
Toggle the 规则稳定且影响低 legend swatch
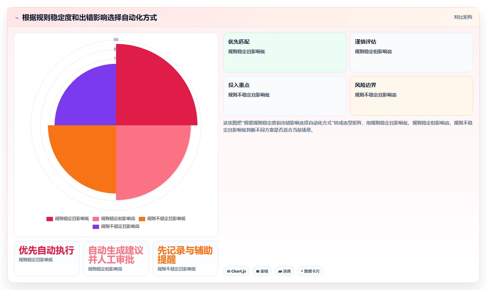point(50,219)
